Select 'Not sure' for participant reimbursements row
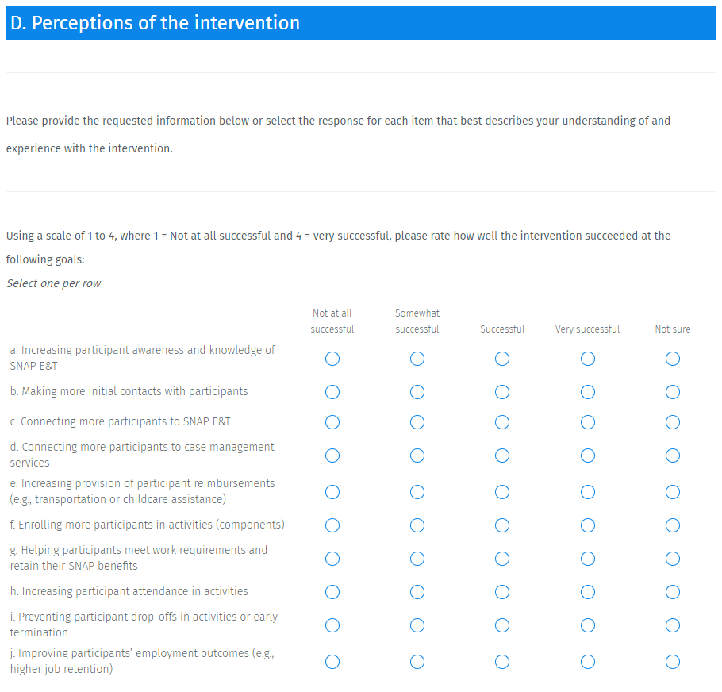The width and height of the screenshot is (722, 692). (x=673, y=492)
